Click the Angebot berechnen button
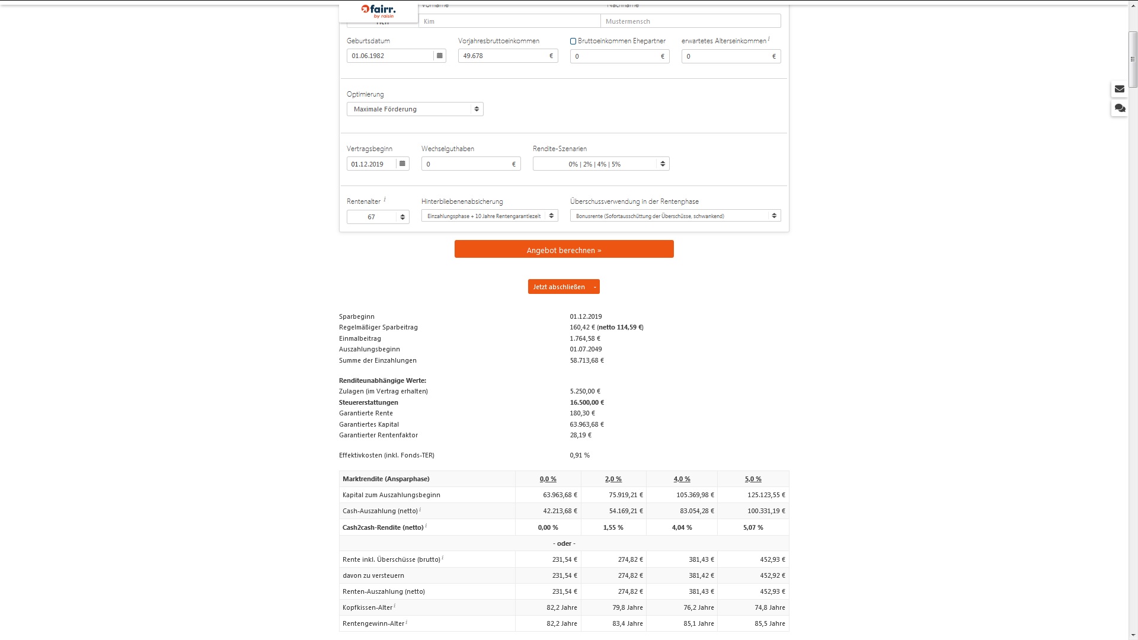 coord(564,249)
